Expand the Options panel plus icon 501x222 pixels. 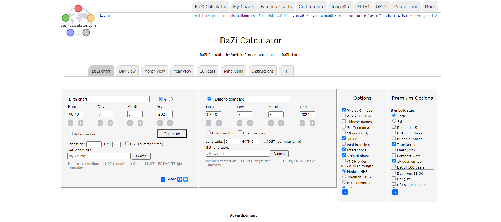pos(345,192)
